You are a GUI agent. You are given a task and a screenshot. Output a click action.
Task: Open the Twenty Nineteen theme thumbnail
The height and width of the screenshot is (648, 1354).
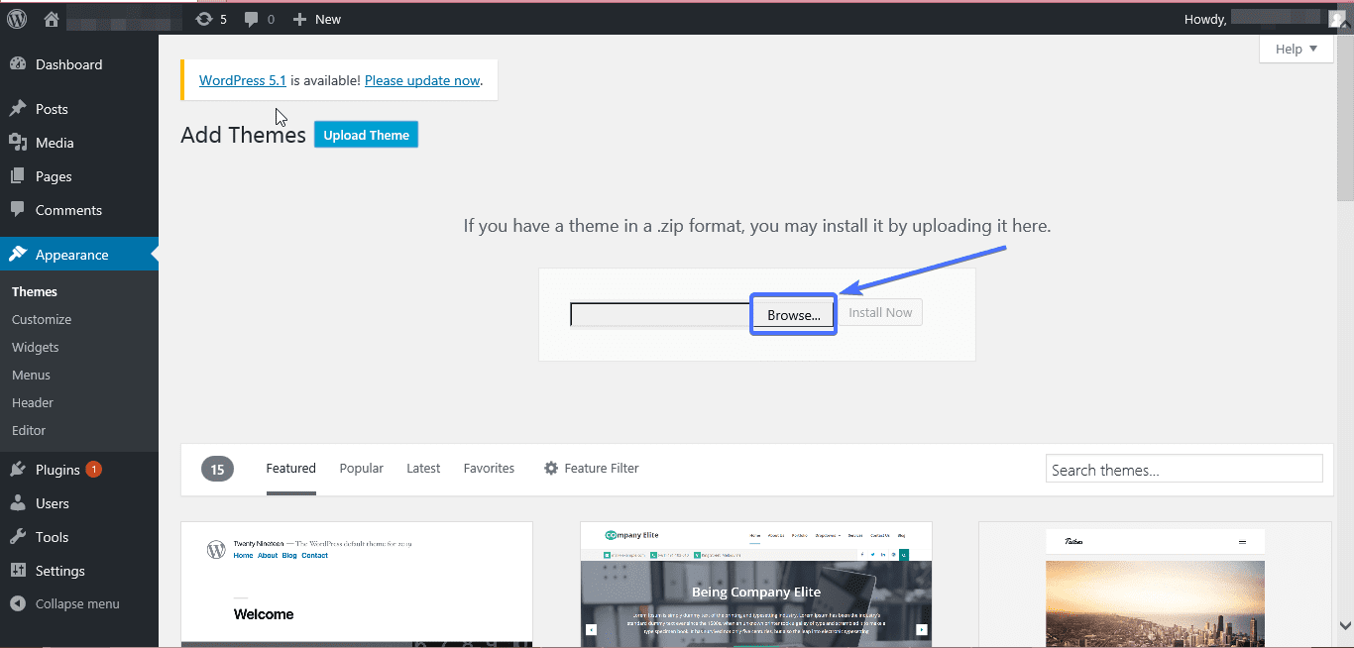357,585
